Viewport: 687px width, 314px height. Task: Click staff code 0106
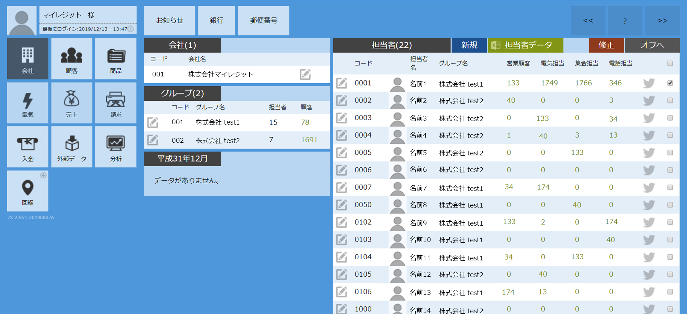[x=363, y=292]
